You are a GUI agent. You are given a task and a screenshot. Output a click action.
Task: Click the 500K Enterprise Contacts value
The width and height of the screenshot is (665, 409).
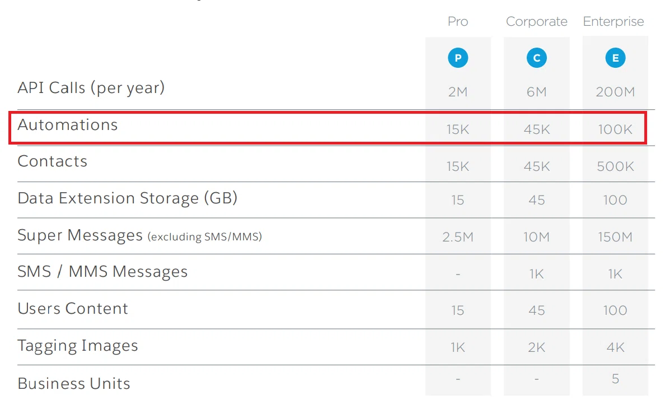click(615, 166)
